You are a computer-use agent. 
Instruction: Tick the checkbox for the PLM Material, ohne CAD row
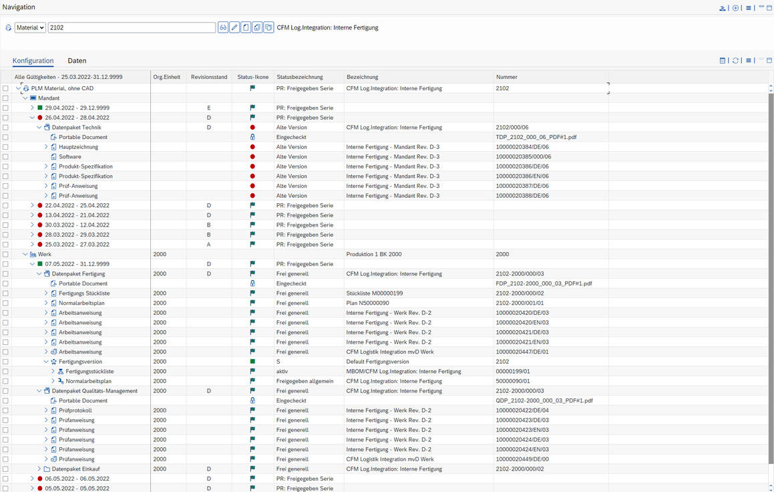point(5,88)
